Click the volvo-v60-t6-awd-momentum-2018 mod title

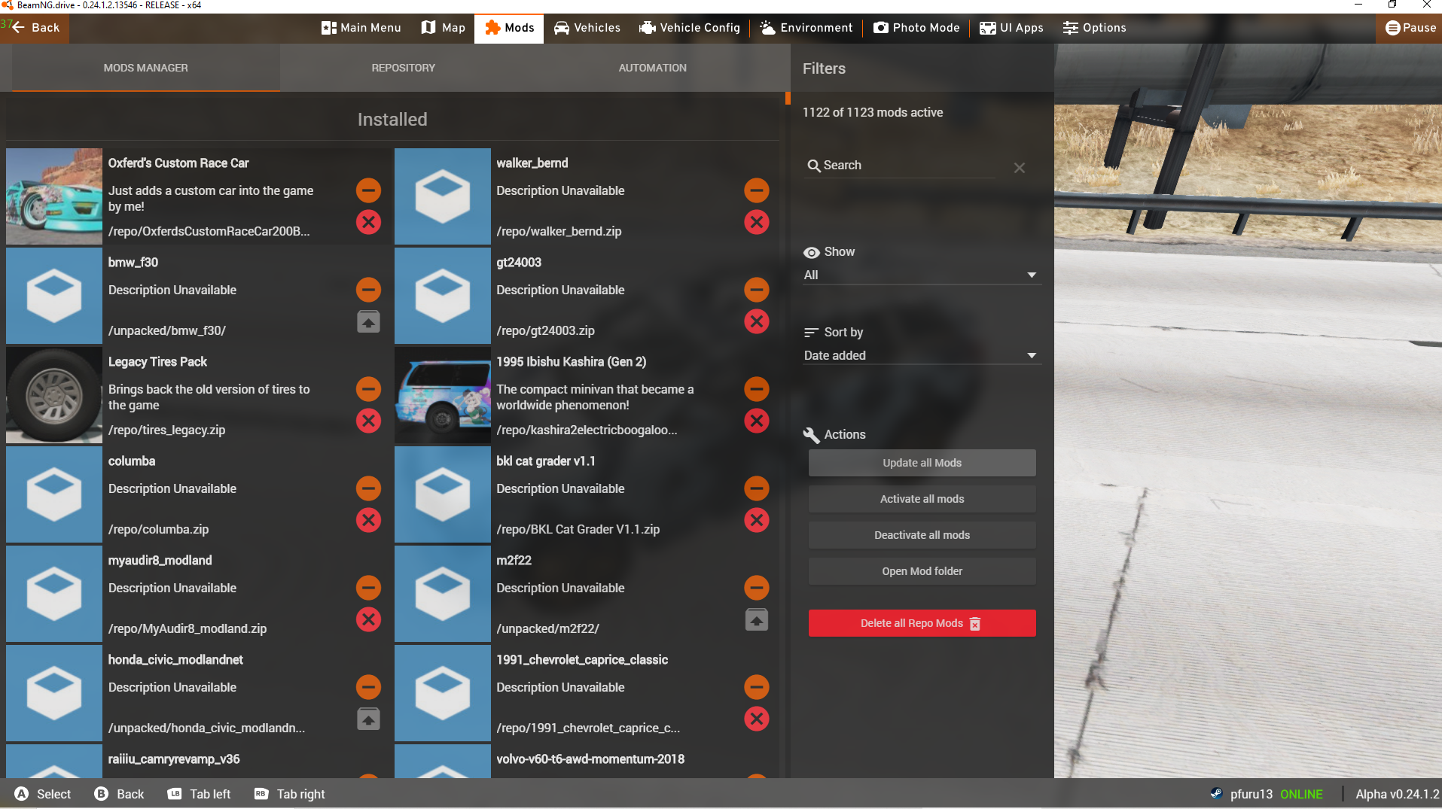point(590,759)
